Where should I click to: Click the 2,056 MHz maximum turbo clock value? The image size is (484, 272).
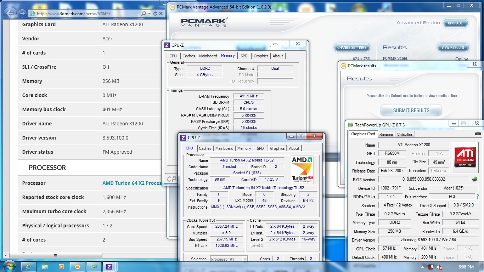(x=114, y=211)
